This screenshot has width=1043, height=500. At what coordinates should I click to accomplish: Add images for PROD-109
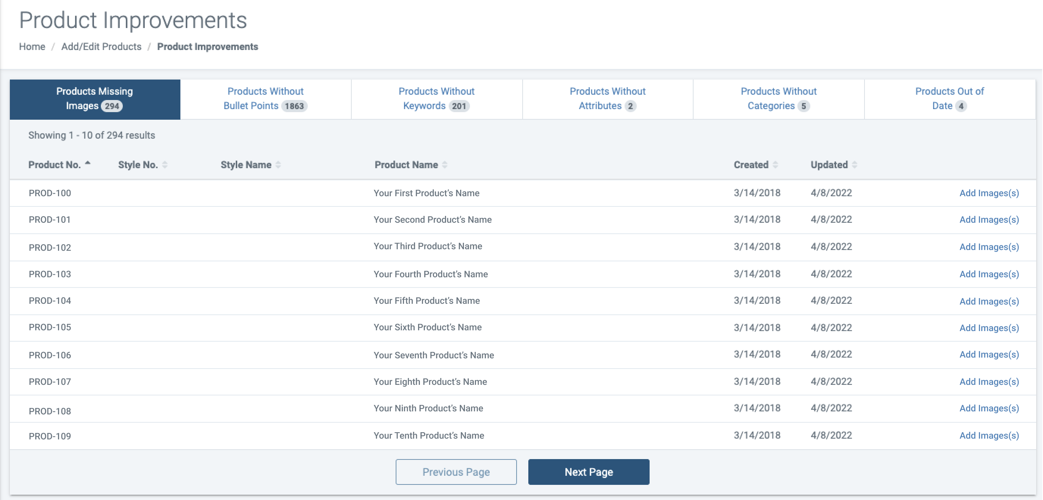coord(989,435)
